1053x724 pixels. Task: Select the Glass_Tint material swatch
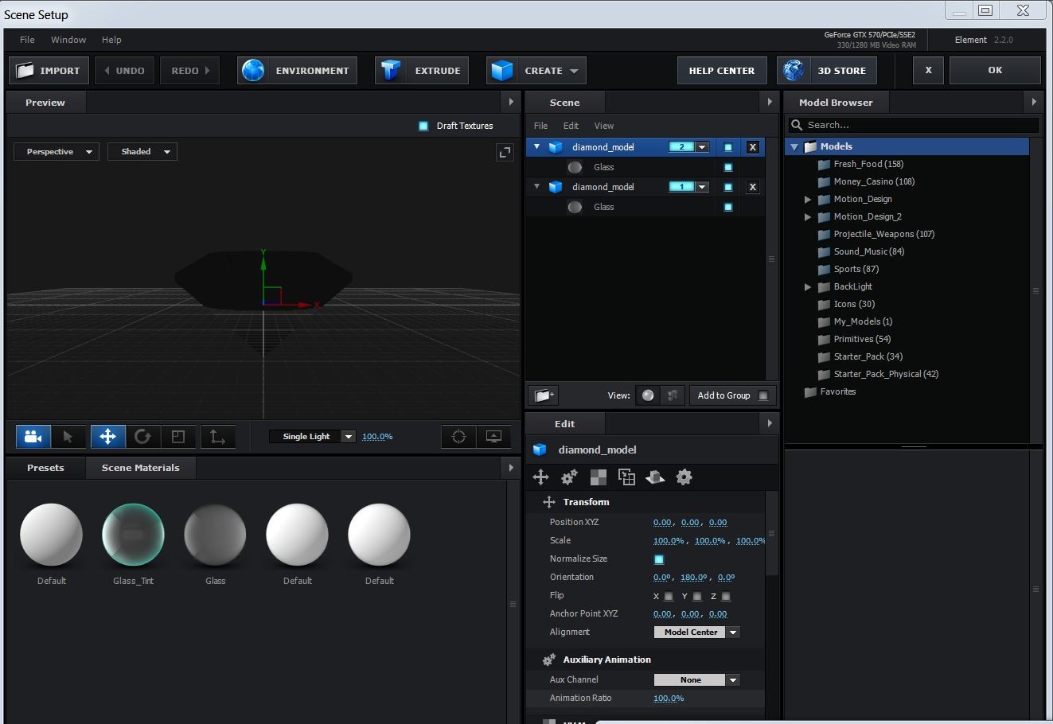134,535
